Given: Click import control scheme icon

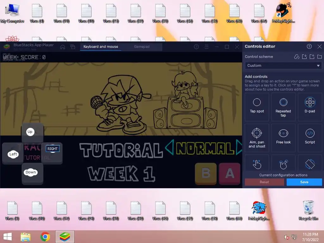Looking at the screenshot, I should [304, 57].
